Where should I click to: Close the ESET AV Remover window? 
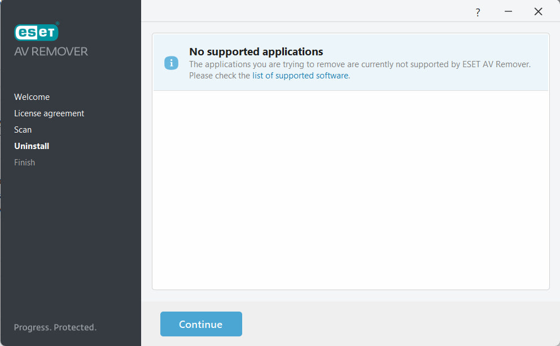538,11
